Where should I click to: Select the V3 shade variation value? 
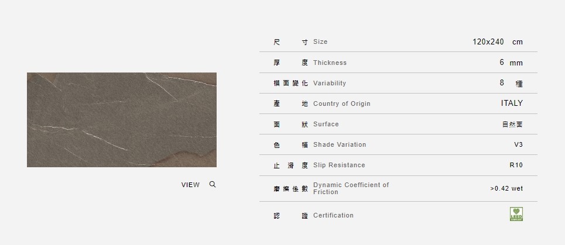pyautogui.click(x=518, y=144)
